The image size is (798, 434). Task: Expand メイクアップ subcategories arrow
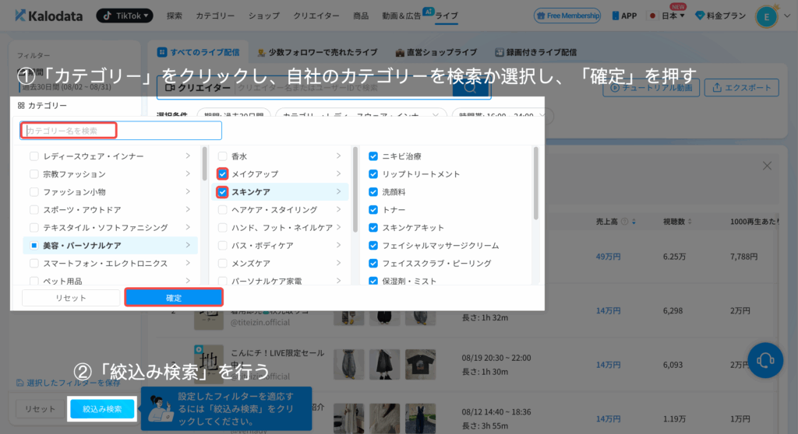[x=338, y=173]
